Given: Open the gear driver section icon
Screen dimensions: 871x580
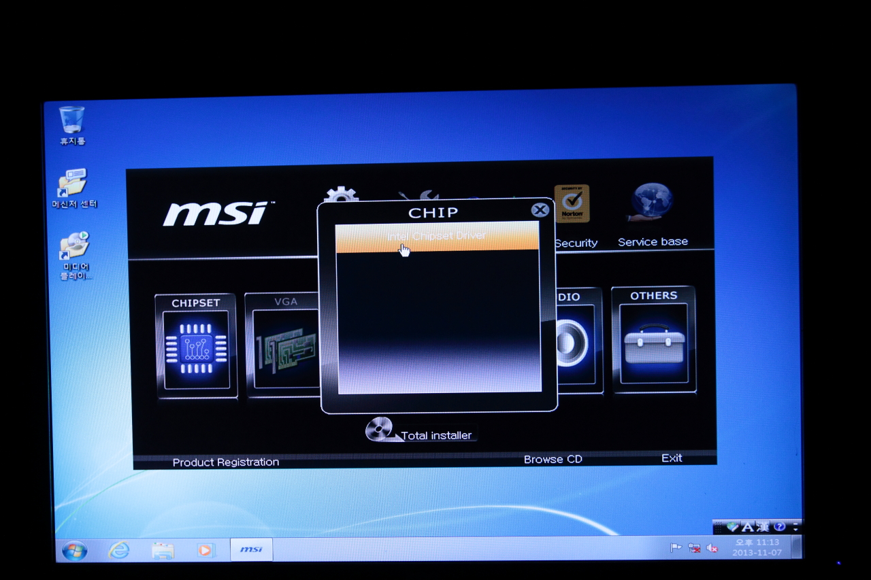Looking at the screenshot, I should click(x=342, y=192).
